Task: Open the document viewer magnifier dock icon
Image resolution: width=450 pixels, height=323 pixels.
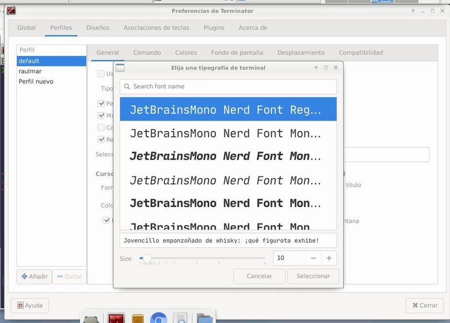Action: tap(180, 318)
